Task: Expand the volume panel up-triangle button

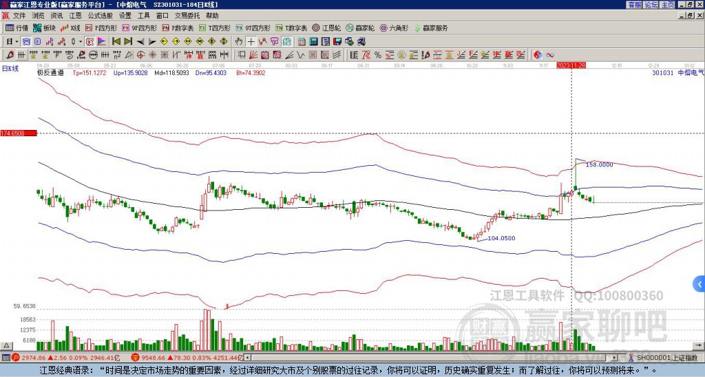Action: pyautogui.click(x=6, y=346)
